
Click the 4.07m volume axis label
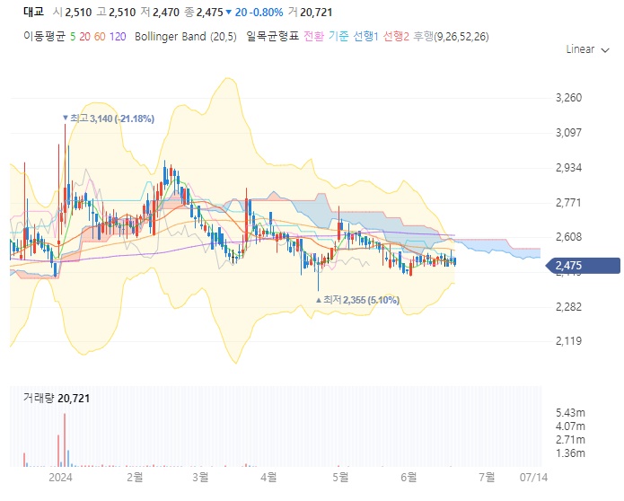tap(571, 426)
